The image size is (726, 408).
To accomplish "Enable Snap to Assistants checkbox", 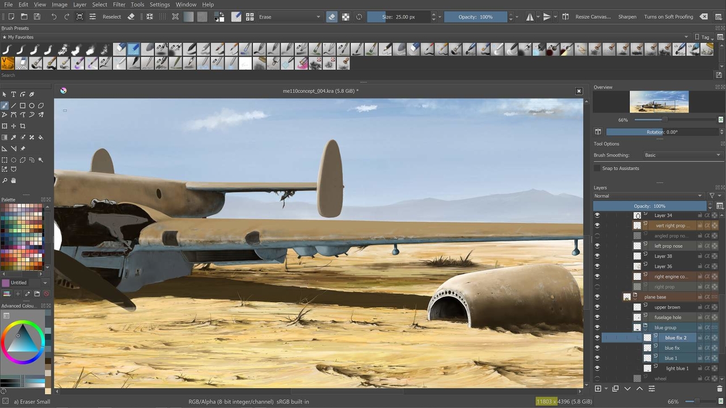I will click(597, 168).
